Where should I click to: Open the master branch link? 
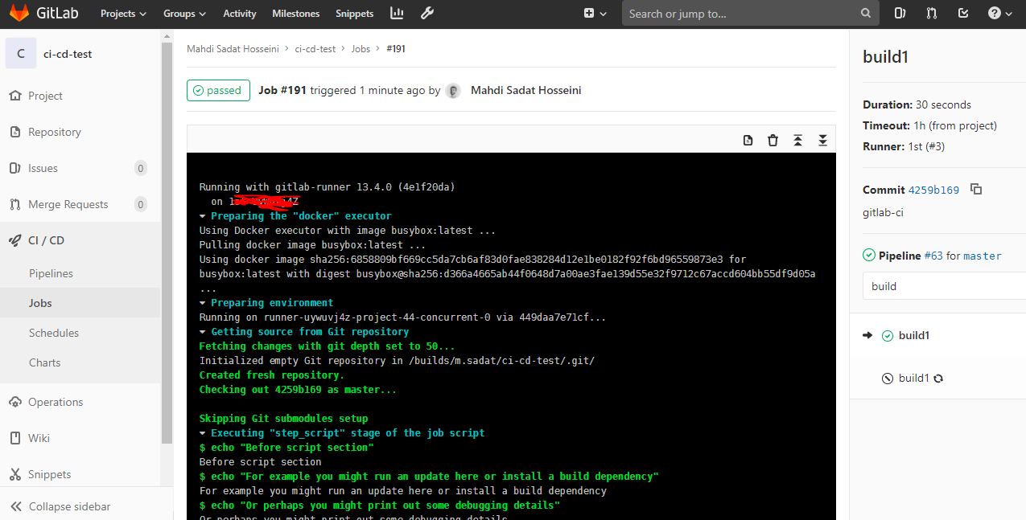[x=983, y=256]
